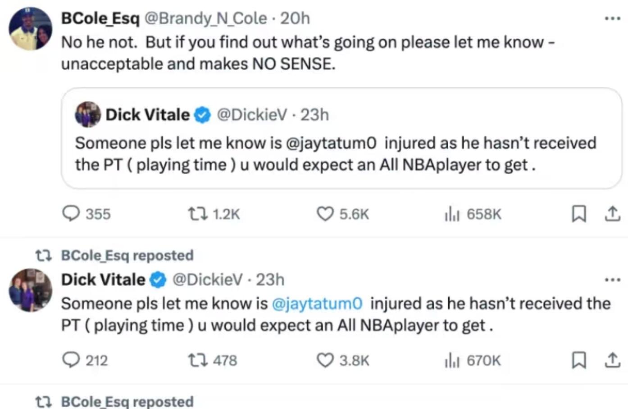The width and height of the screenshot is (628, 409).
Task: Repost Dick Vitale's tweet showing 478 reposts
Action: coord(198,360)
